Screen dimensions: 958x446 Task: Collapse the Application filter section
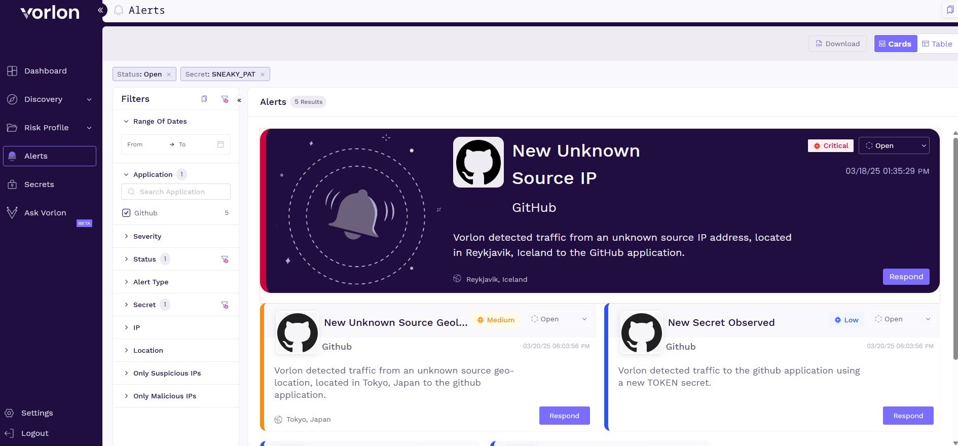126,174
